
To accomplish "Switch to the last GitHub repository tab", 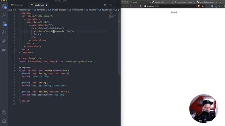I will [x=207, y=2].
